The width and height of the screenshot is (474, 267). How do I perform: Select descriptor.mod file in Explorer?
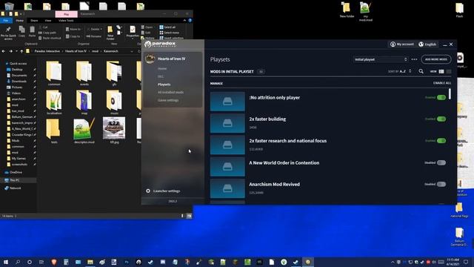coord(84,131)
